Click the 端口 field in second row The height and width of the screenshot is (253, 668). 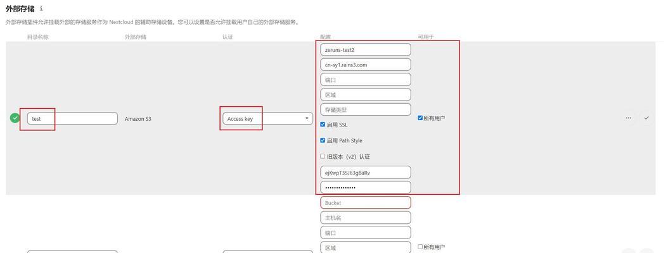pyautogui.click(x=366, y=233)
